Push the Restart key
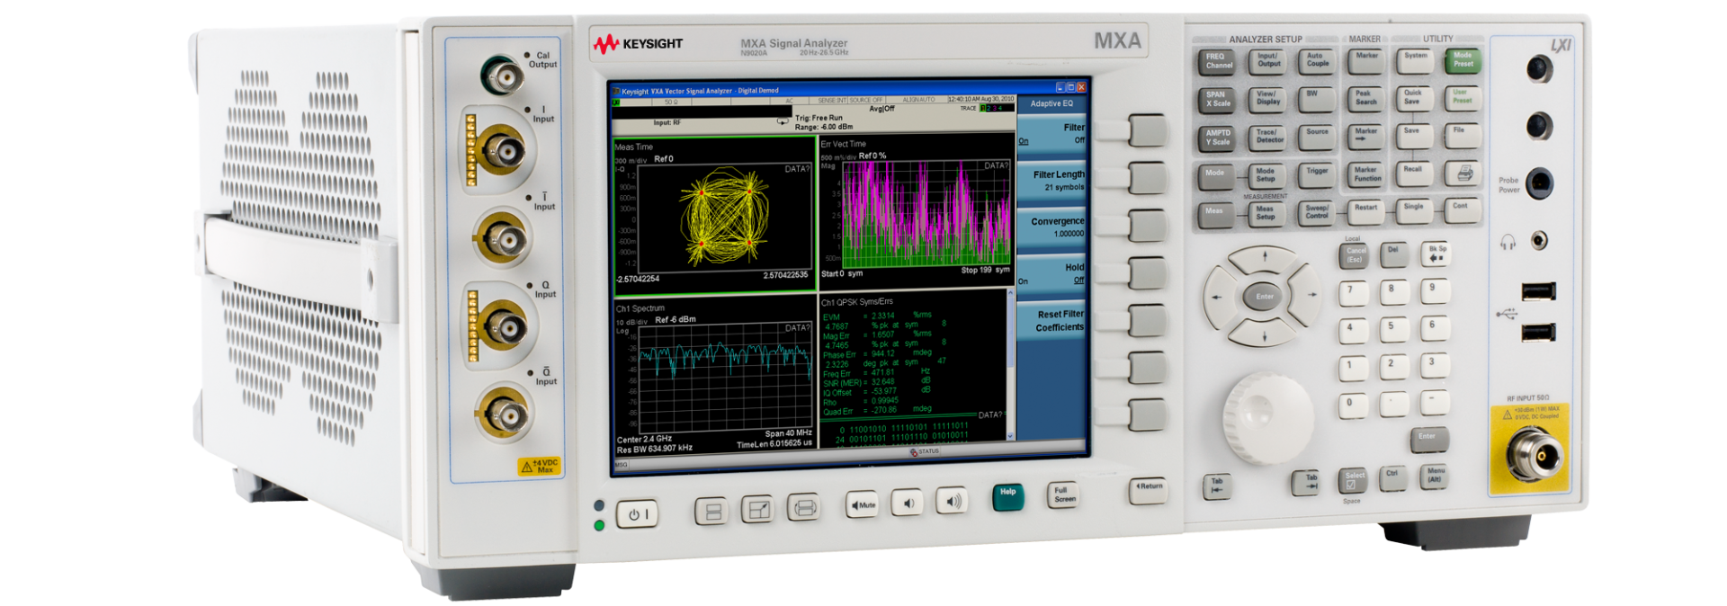This screenshot has height=606, width=1727. tap(1365, 212)
